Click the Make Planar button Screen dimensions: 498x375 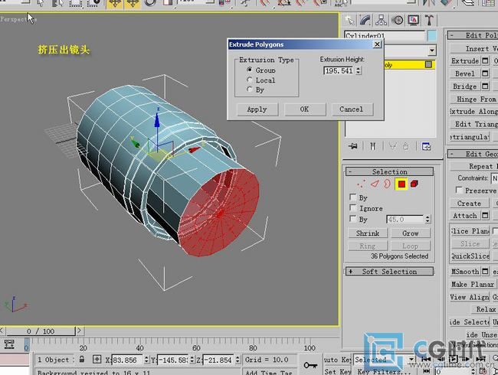[473, 284]
